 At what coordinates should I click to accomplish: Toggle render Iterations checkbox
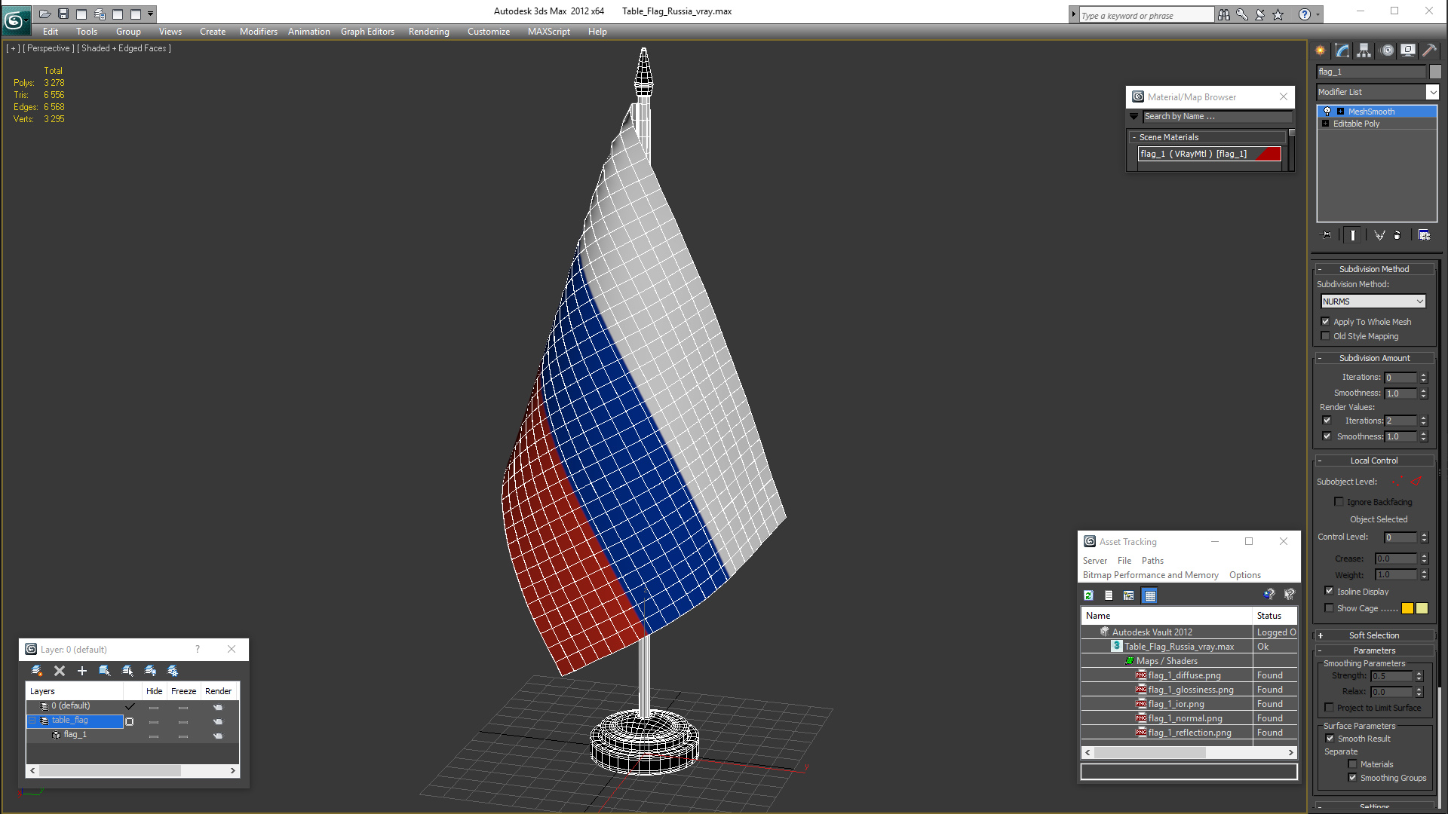click(1327, 421)
